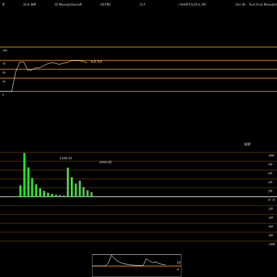This screenshot has width=277, height=277.
Task: Click the 80 label on MR axis
Action: click(x=270, y=165)
